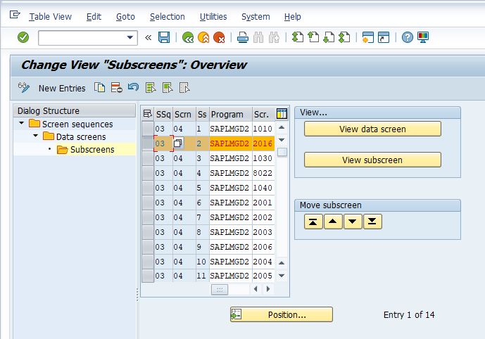Screen dimensions: 485x339
Task: Open the Utilities menu
Action: point(213,17)
